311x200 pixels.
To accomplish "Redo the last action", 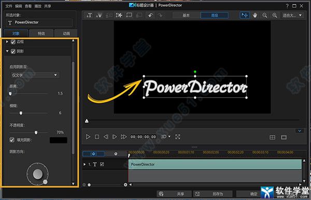I will pyautogui.click(x=160, y=15).
